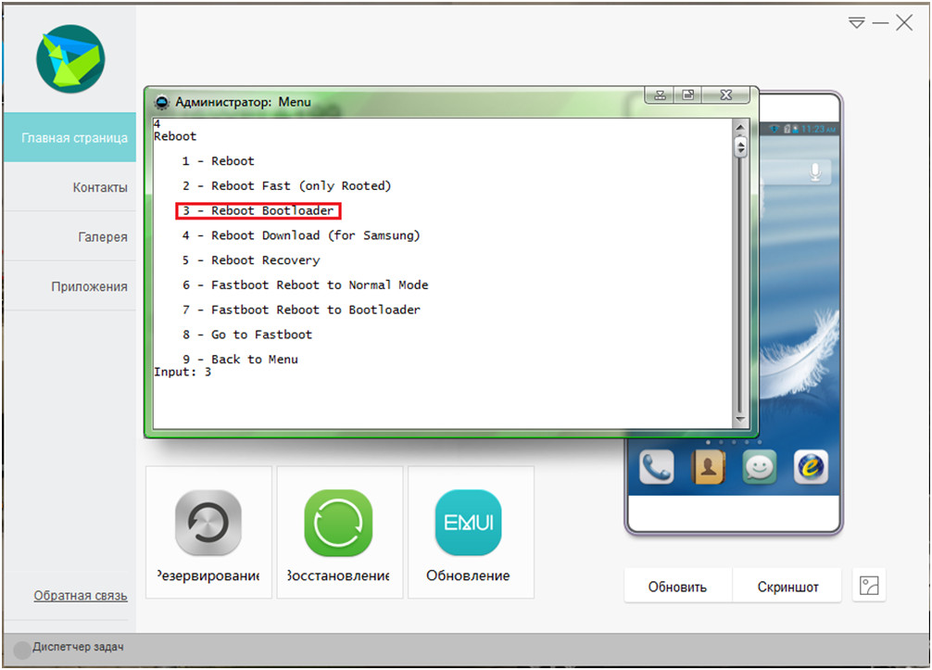Click the HiSuite logo icon

pos(70,58)
